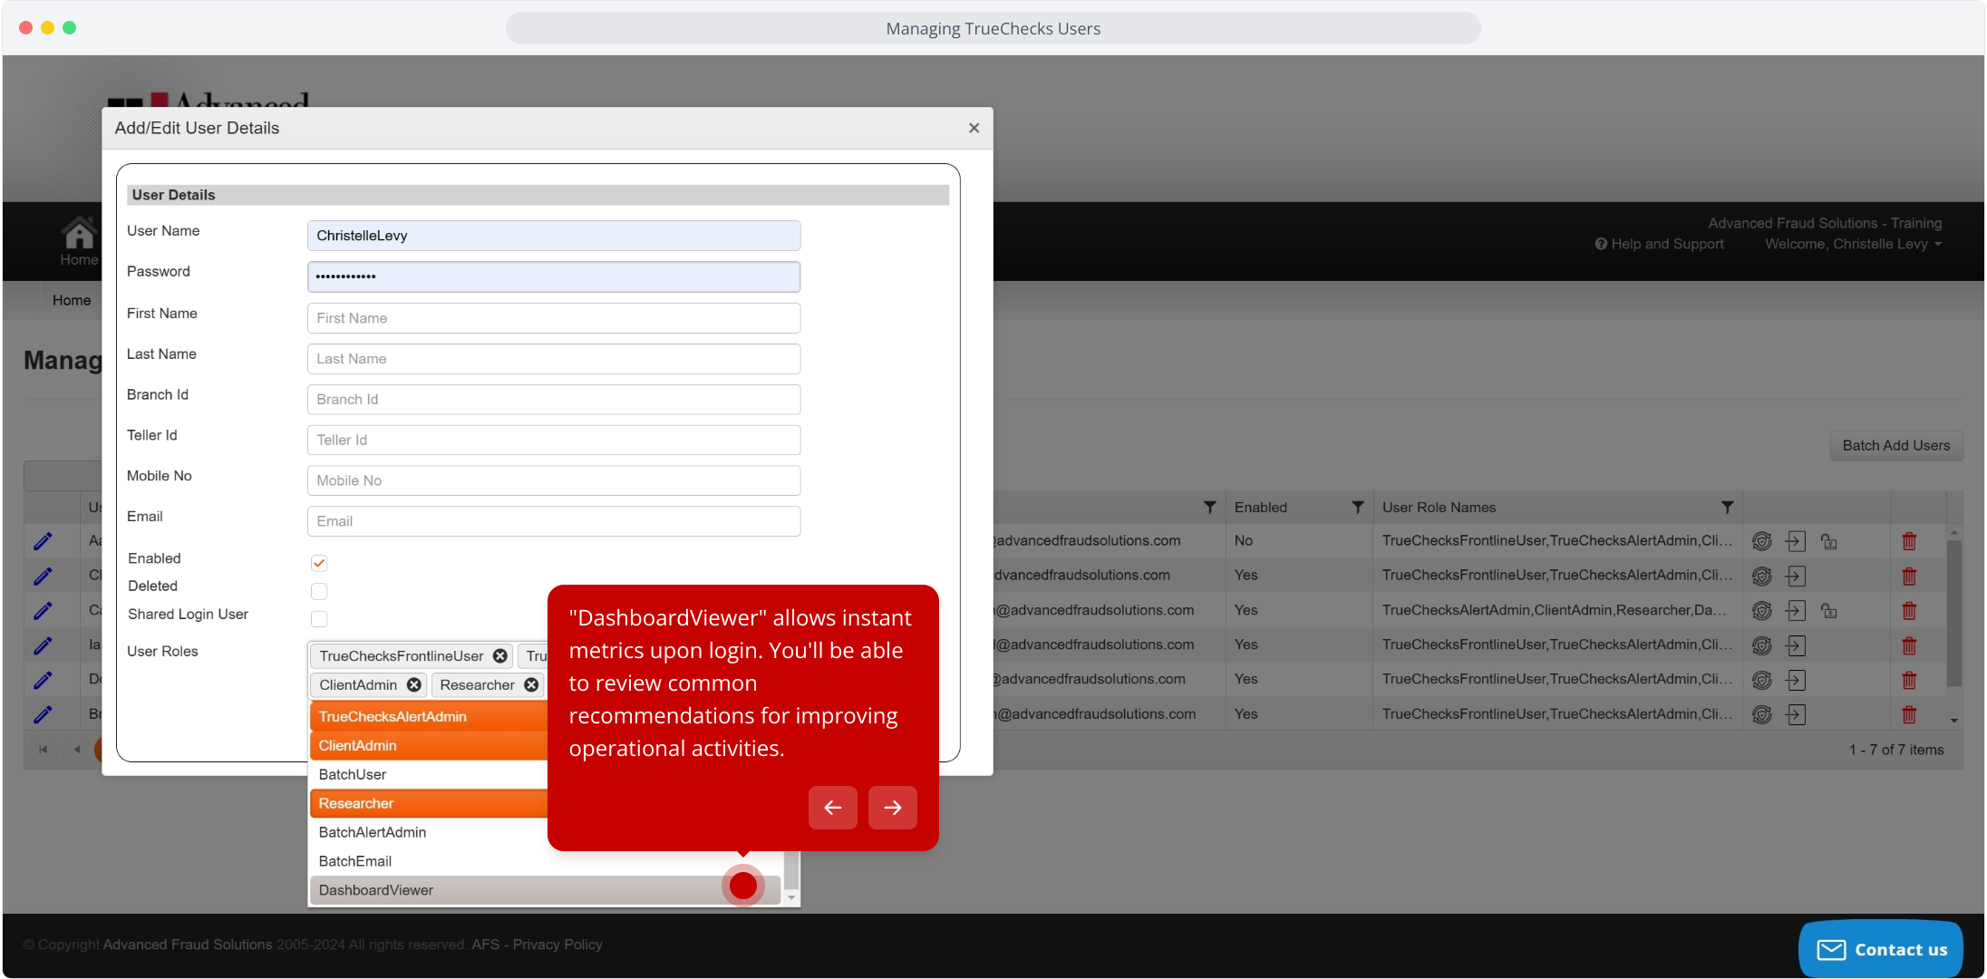Click the Batch Add Users button

[x=1896, y=445]
